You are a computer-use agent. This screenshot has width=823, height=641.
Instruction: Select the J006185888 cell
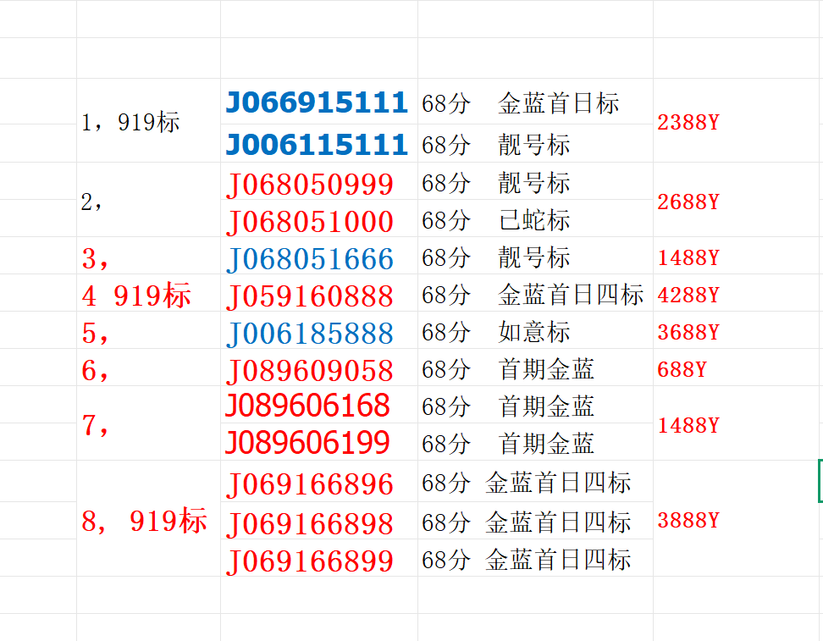click(310, 333)
